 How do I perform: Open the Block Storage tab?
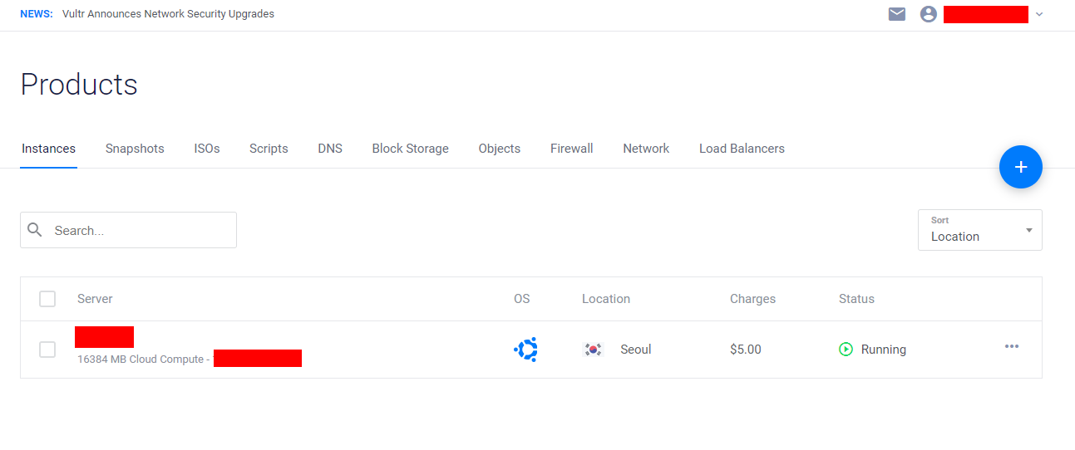[410, 149]
